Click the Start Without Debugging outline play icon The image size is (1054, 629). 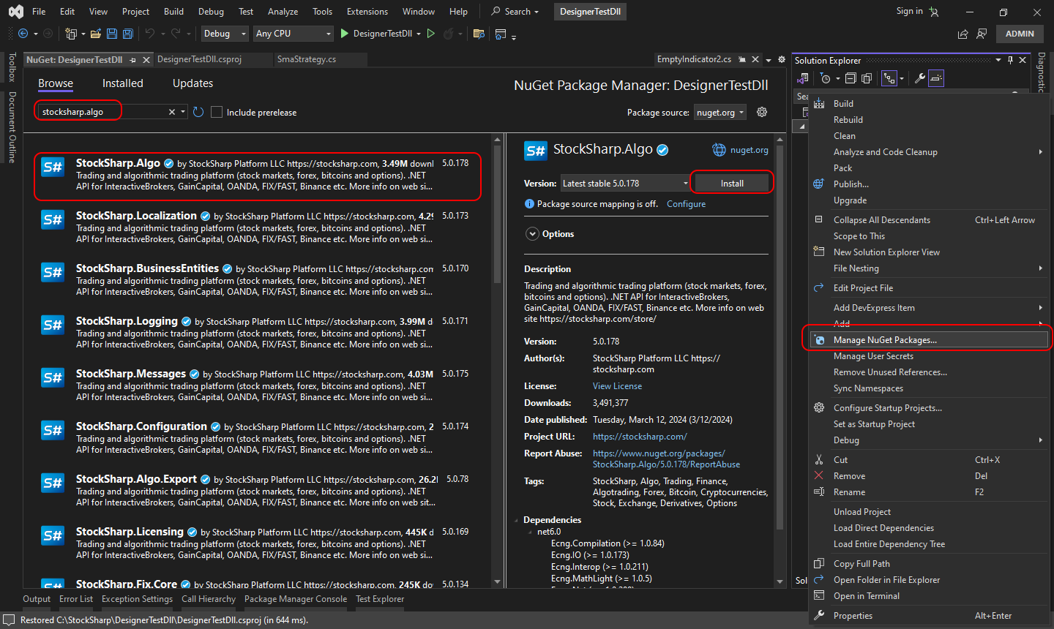point(431,34)
